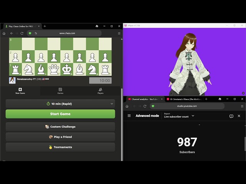
Task: Click the white pawn on h2
Action: pos(105,57)
